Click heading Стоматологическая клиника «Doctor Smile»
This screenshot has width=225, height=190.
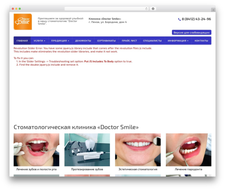tap(76, 127)
